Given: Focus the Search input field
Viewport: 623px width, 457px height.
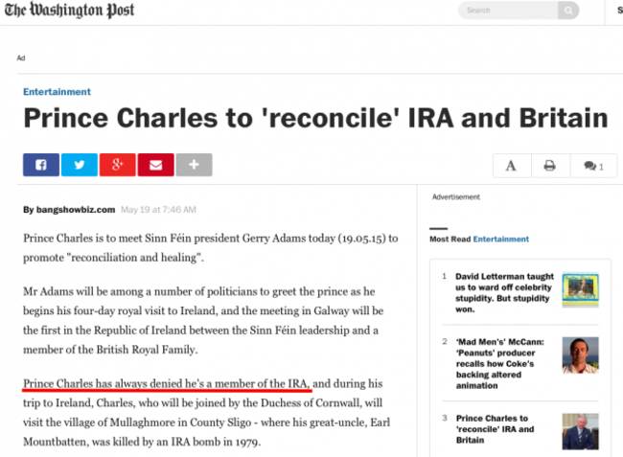Looking at the screenshot, I should (508, 11).
